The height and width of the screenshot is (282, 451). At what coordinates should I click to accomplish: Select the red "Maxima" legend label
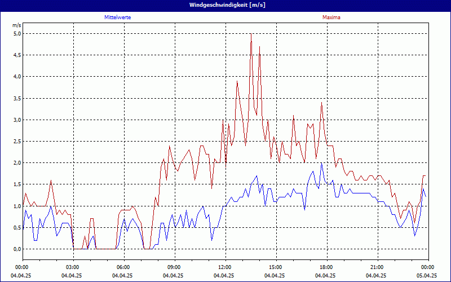click(x=331, y=17)
